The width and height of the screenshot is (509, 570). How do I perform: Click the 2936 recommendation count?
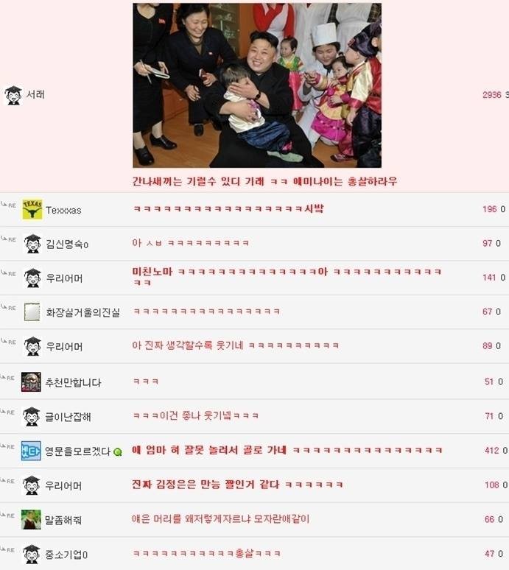(492, 95)
